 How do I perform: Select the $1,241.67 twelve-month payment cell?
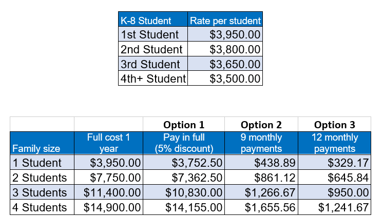(335, 207)
